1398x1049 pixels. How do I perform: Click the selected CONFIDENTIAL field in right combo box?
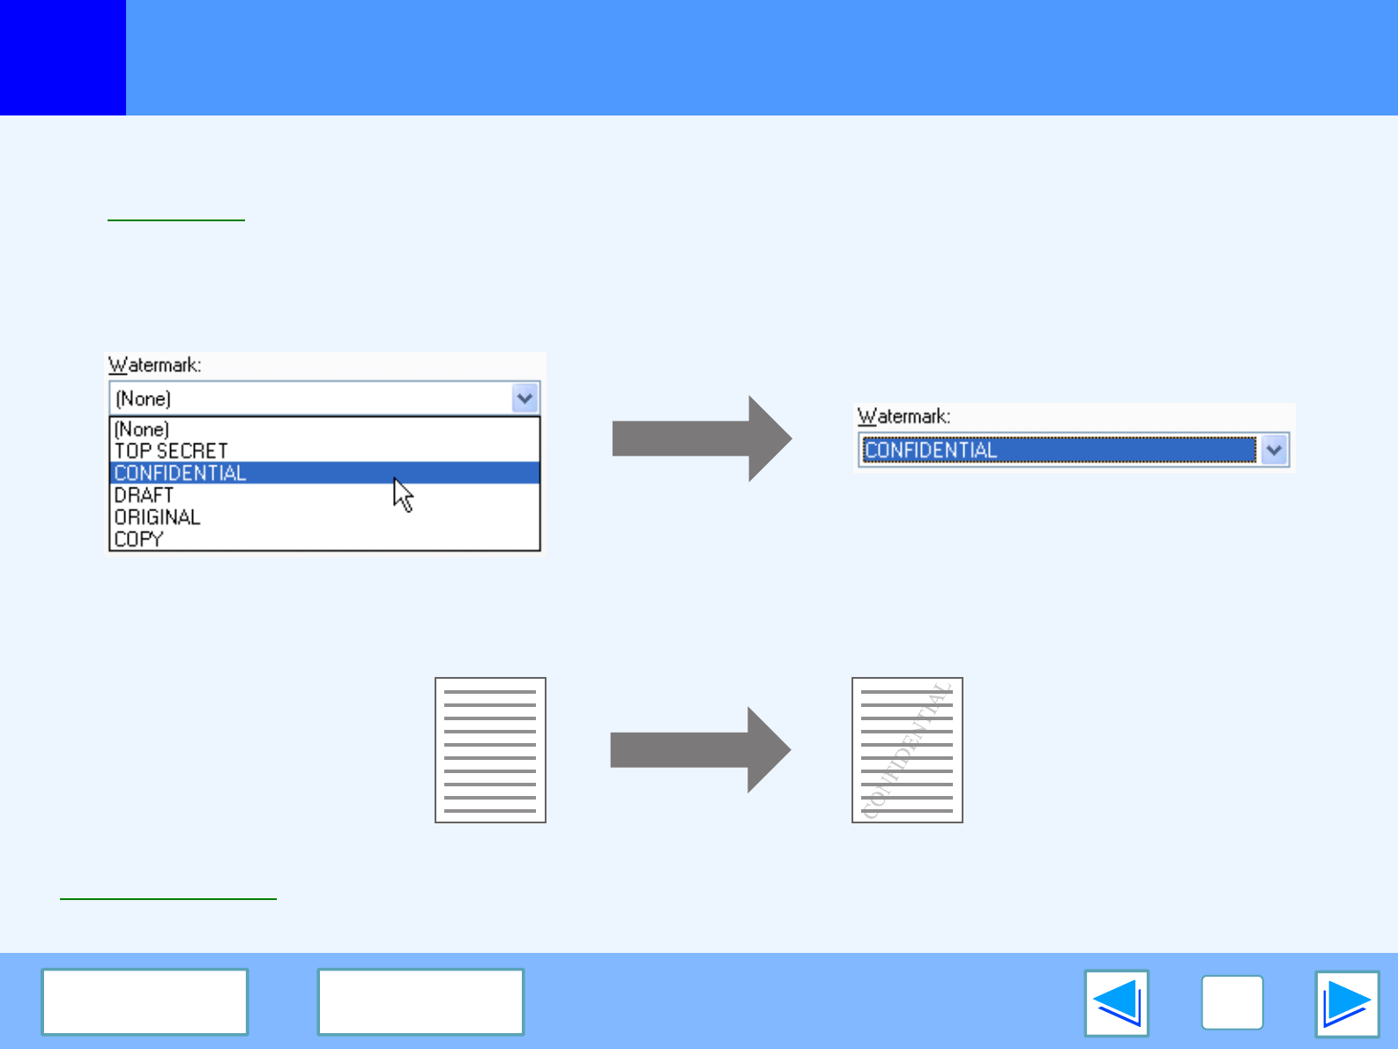[1057, 450]
